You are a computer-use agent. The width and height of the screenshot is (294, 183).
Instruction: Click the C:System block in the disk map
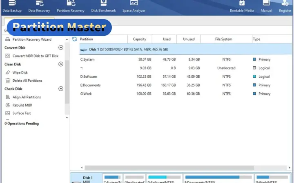(x=113, y=179)
